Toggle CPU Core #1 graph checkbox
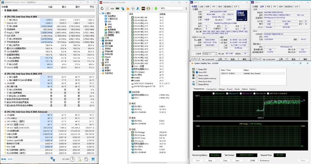311x164 pixels. click(x=213, y=93)
